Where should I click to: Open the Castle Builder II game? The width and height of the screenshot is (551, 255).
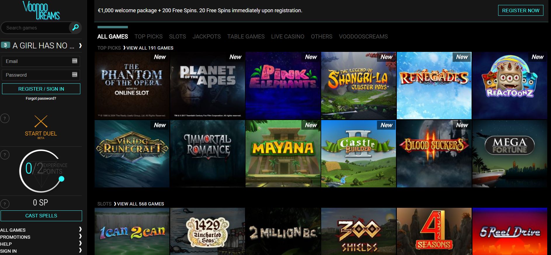(x=359, y=154)
